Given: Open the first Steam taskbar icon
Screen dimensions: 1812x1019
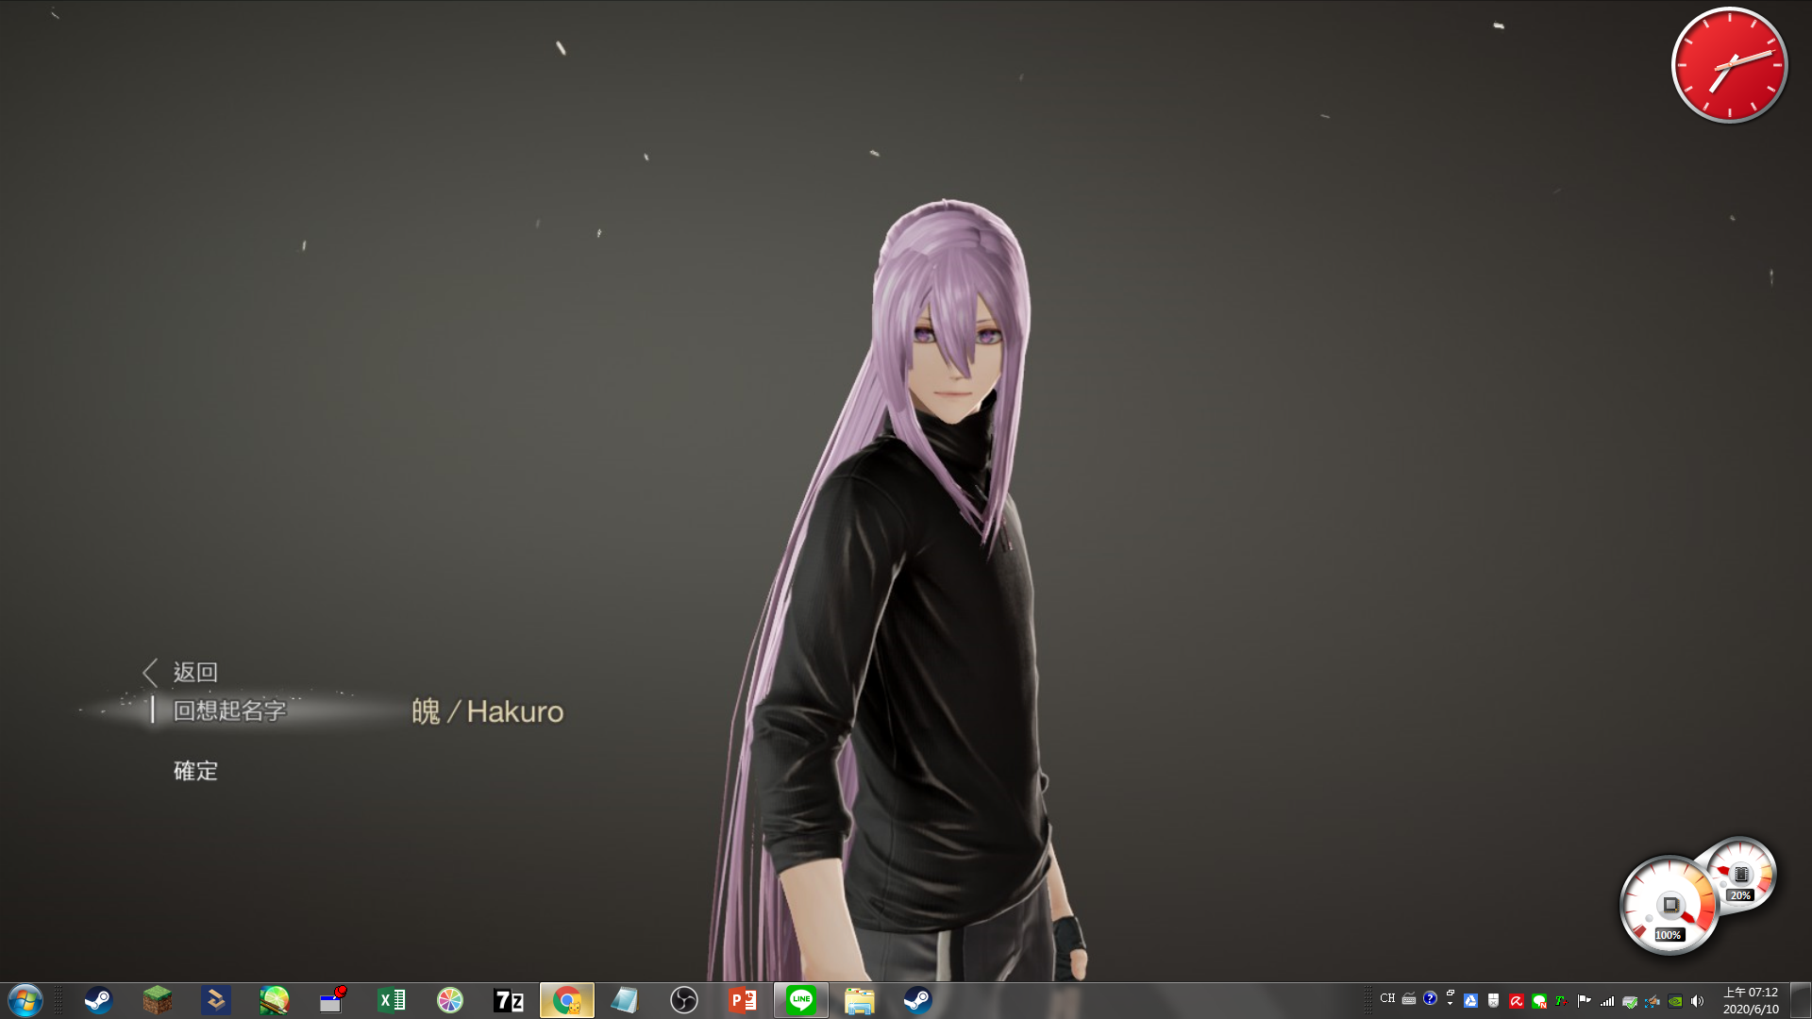Looking at the screenshot, I should 98,1000.
